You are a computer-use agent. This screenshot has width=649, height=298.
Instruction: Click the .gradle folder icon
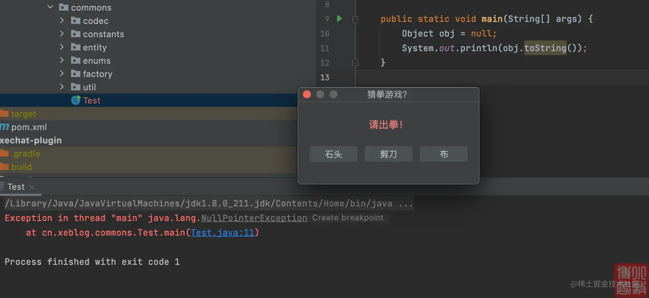(4, 154)
